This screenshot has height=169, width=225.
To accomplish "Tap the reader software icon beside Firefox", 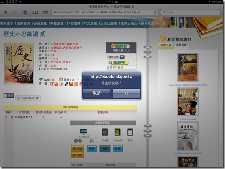I will 91,141.
